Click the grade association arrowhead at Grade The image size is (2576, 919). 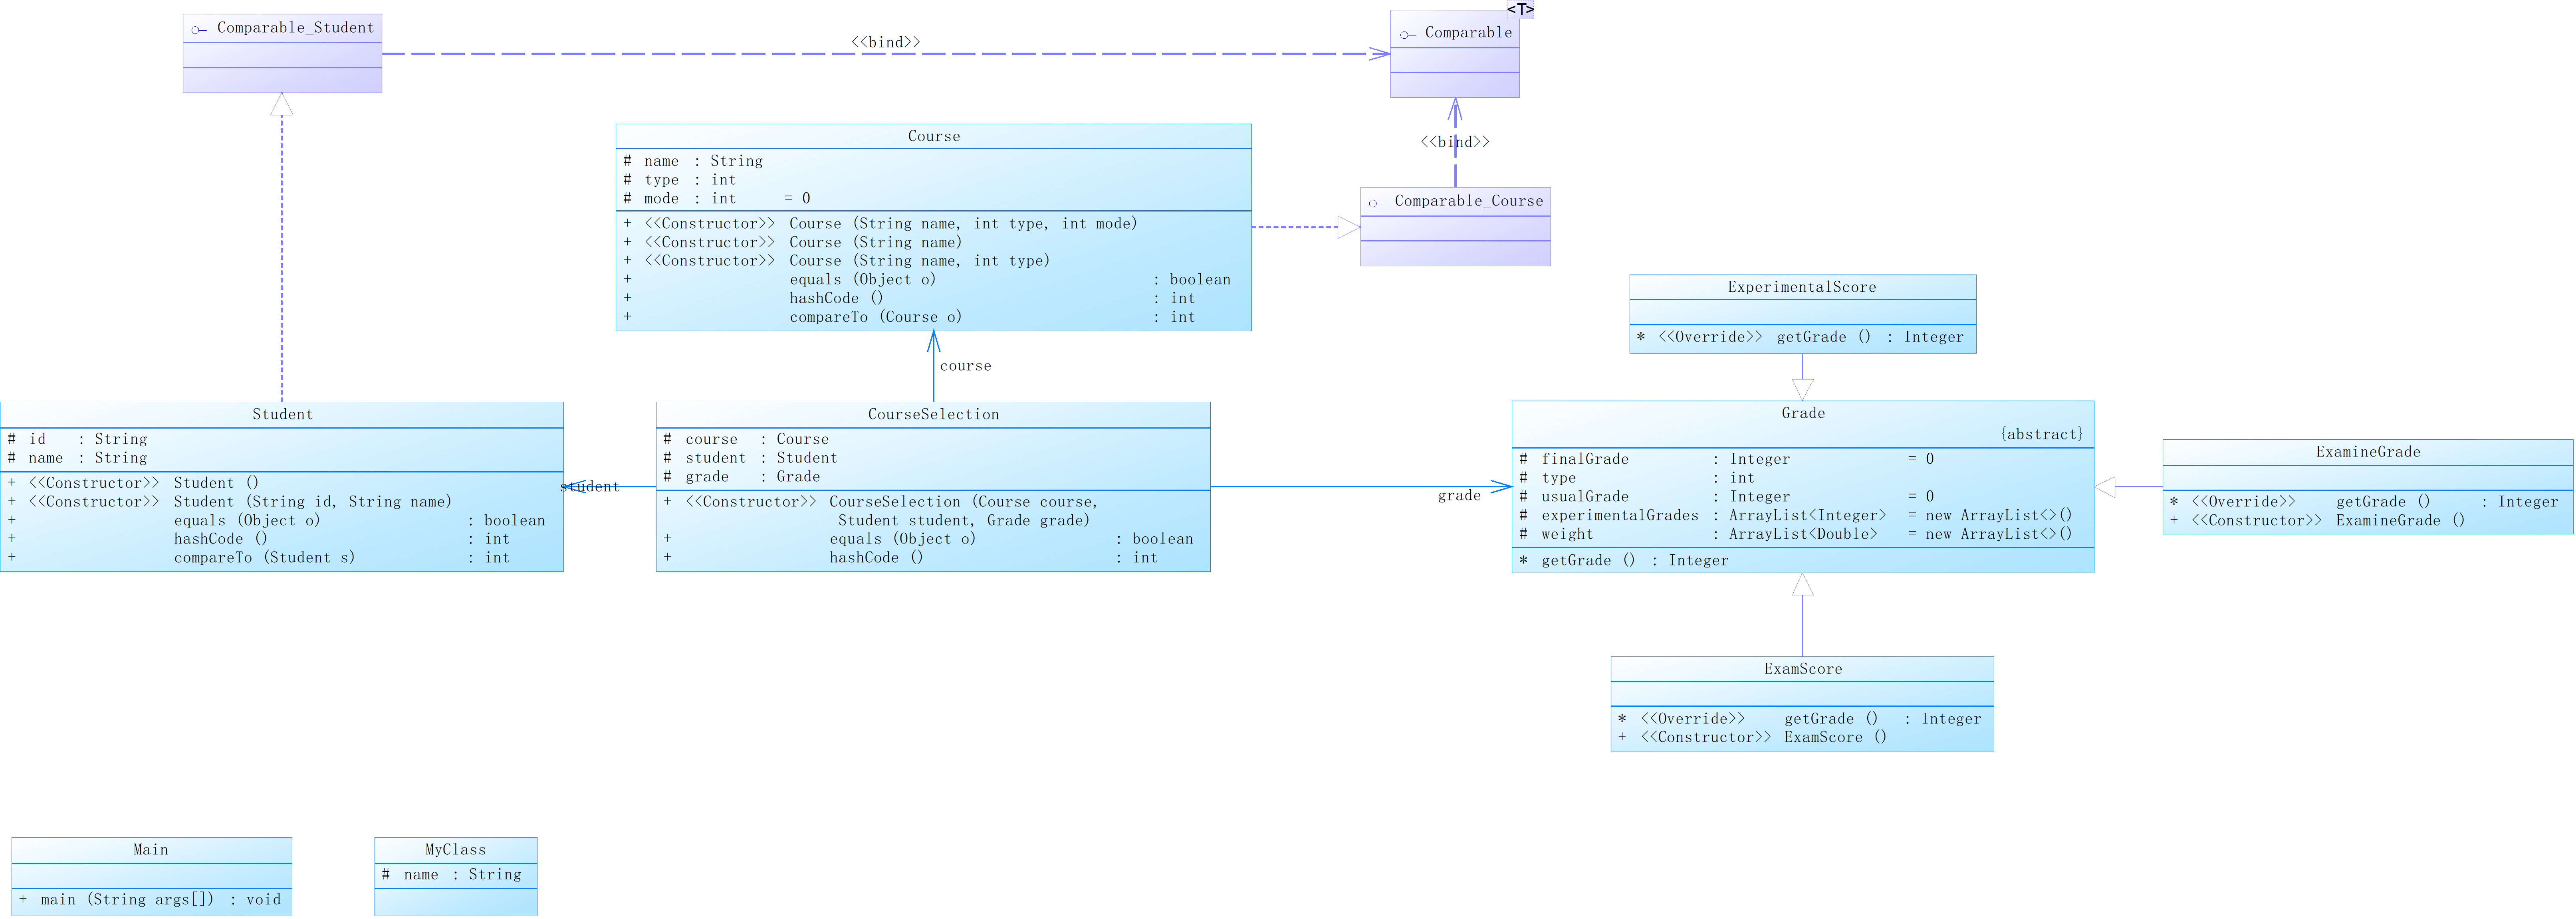coord(1501,486)
